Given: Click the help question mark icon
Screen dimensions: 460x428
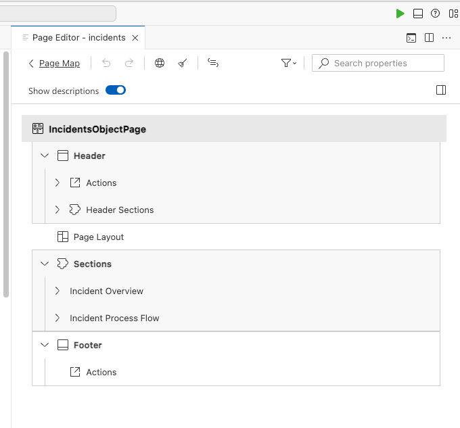Looking at the screenshot, I should (436, 14).
